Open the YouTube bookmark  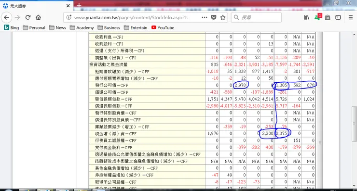coord(163,28)
